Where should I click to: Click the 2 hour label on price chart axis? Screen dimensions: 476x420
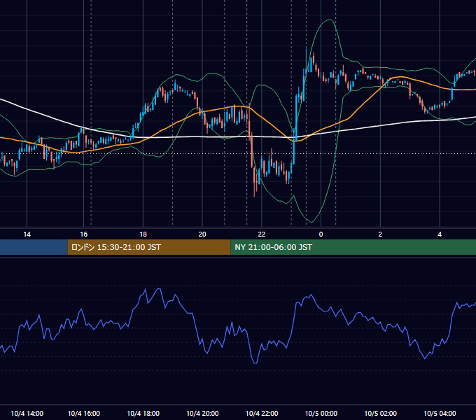[x=380, y=234]
